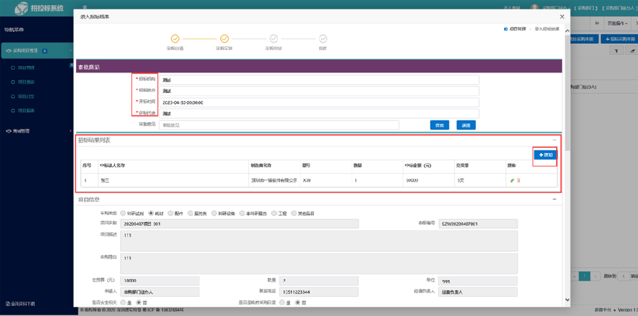Click the first workflow step check icon
This screenshot has height=316, width=638.
point(175,39)
